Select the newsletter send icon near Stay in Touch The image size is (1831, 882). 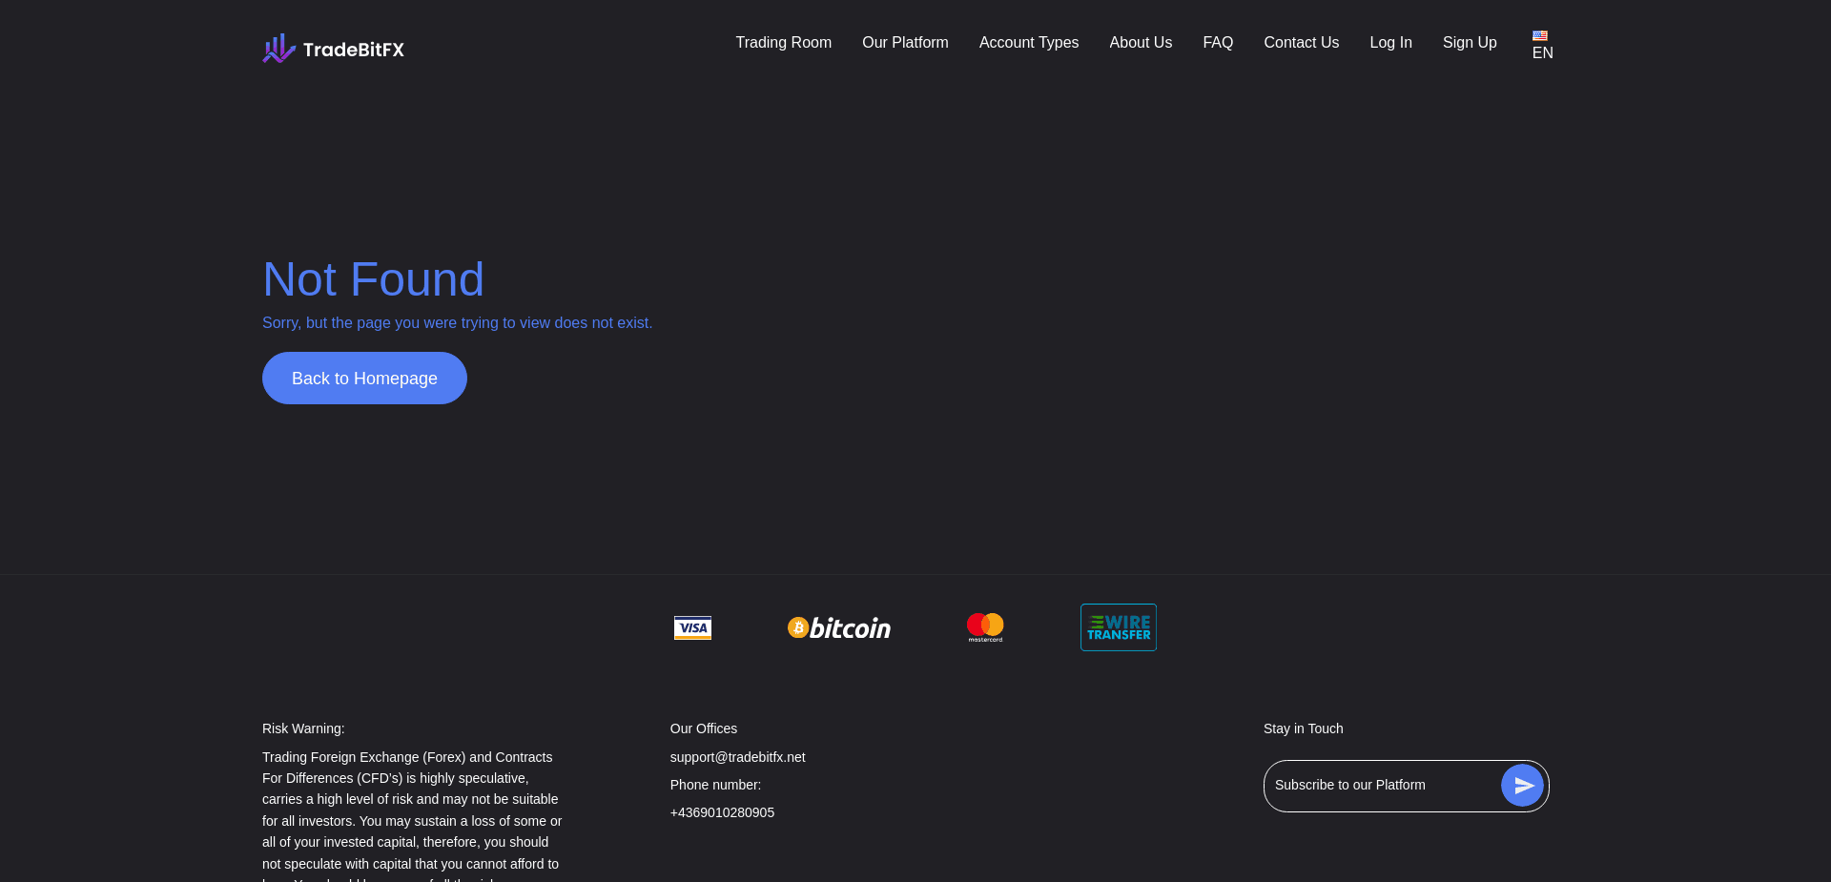pos(1523,786)
